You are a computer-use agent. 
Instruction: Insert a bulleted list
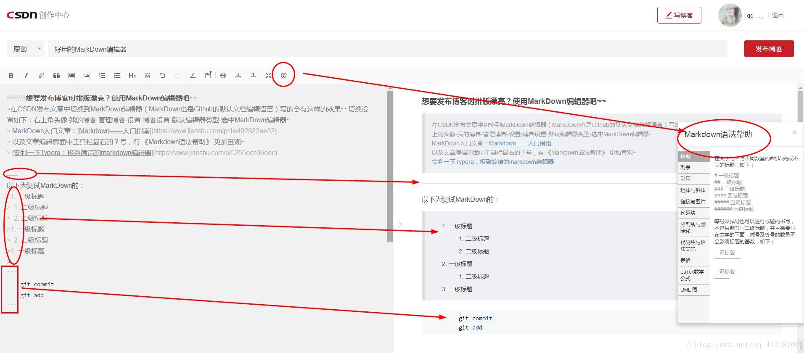pos(117,76)
